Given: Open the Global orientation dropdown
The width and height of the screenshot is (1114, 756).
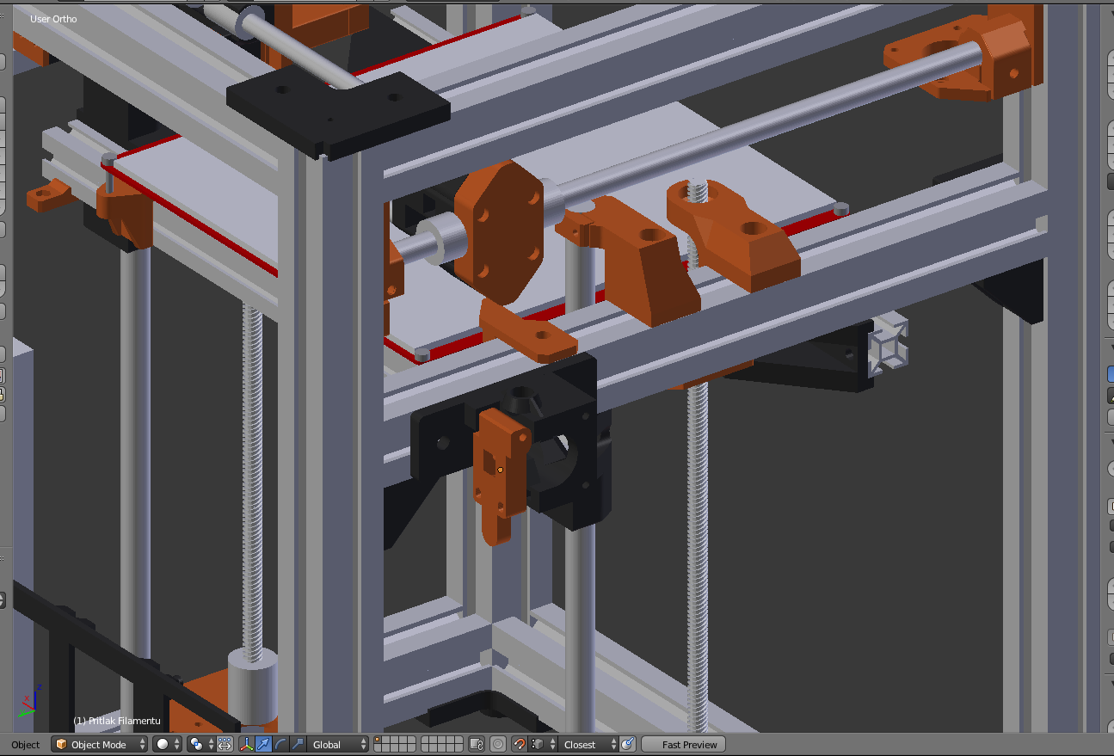Looking at the screenshot, I should (339, 745).
